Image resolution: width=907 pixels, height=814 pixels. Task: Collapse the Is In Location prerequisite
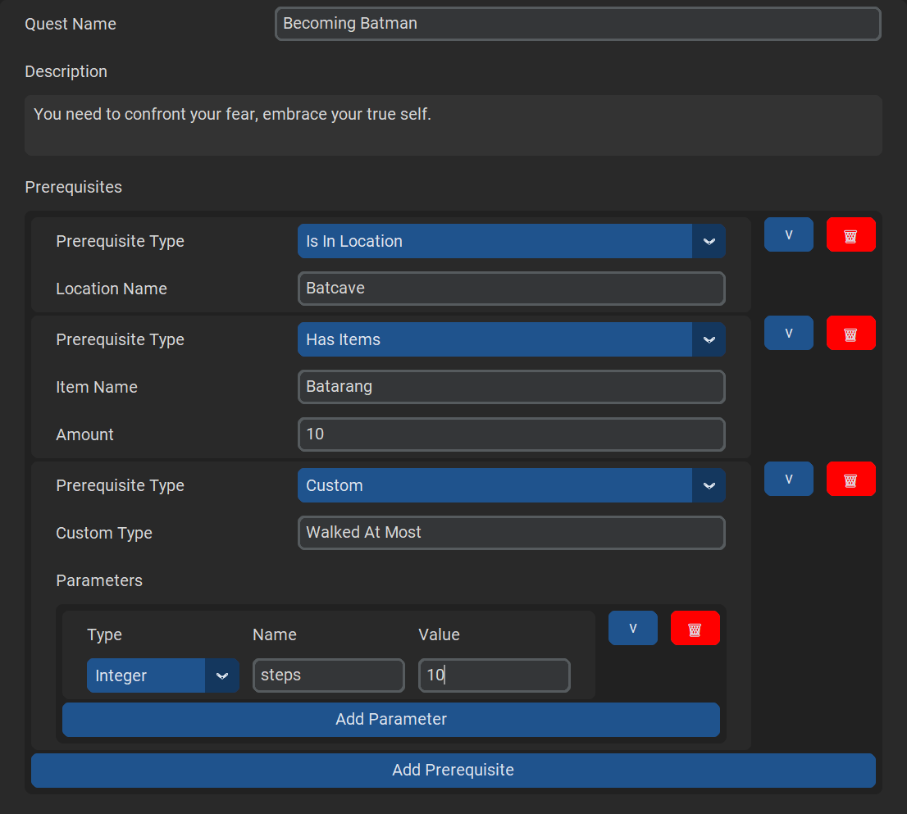788,234
